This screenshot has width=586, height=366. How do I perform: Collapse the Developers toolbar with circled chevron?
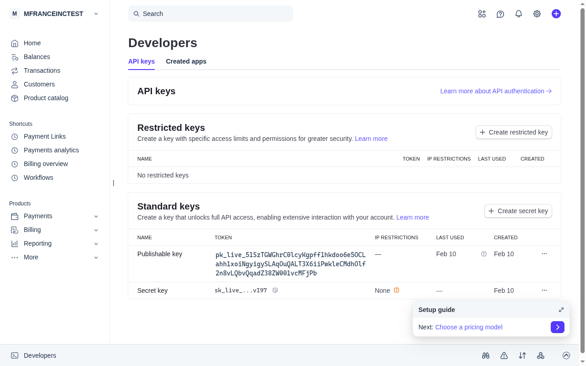(x=566, y=355)
